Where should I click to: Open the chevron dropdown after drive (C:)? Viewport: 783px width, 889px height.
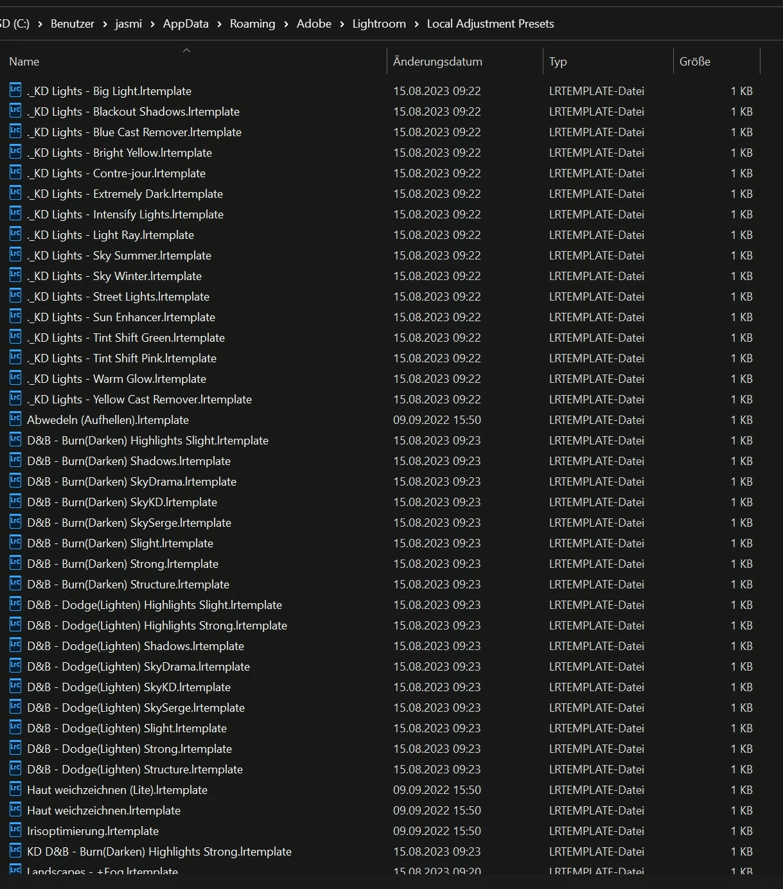pyautogui.click(x=40, y=24)
